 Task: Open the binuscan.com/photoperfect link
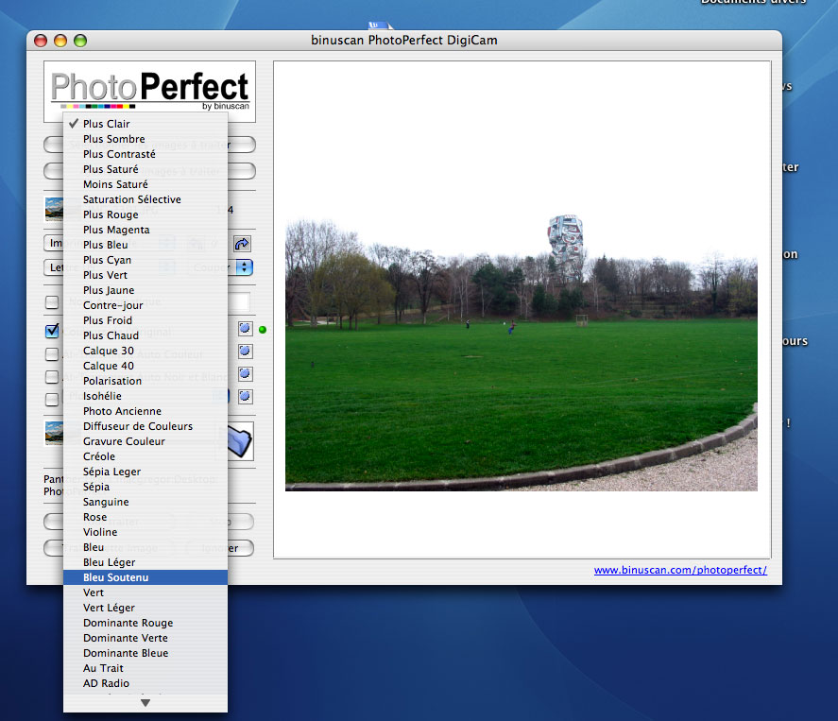pos(680,570)
